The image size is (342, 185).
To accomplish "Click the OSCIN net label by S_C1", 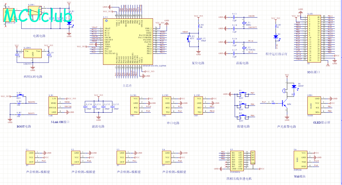I will (x=251, y=16).
